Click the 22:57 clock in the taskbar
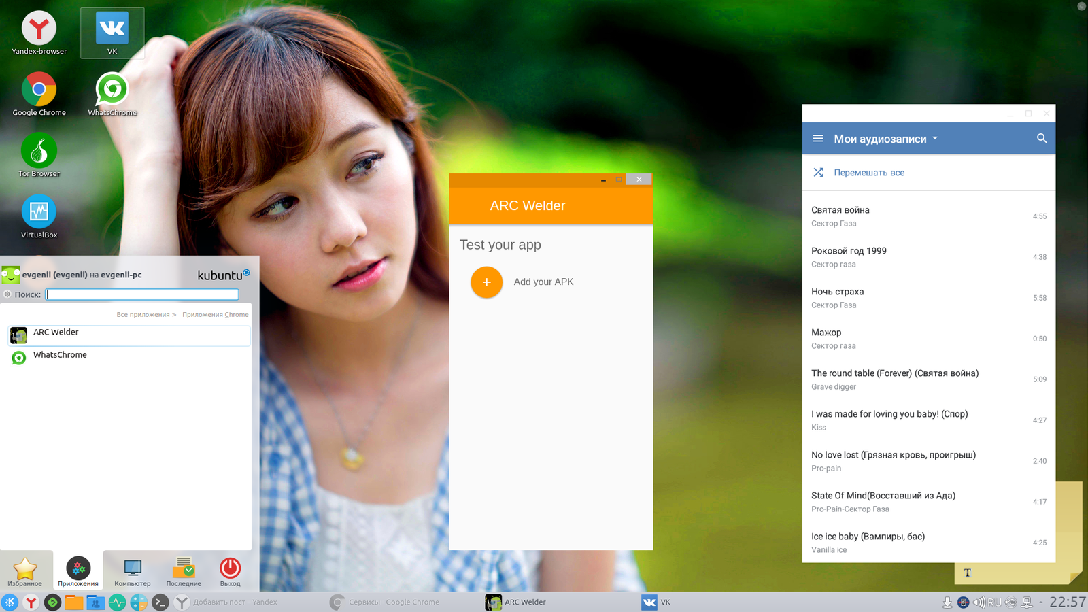 click(x=1067, y=602)
